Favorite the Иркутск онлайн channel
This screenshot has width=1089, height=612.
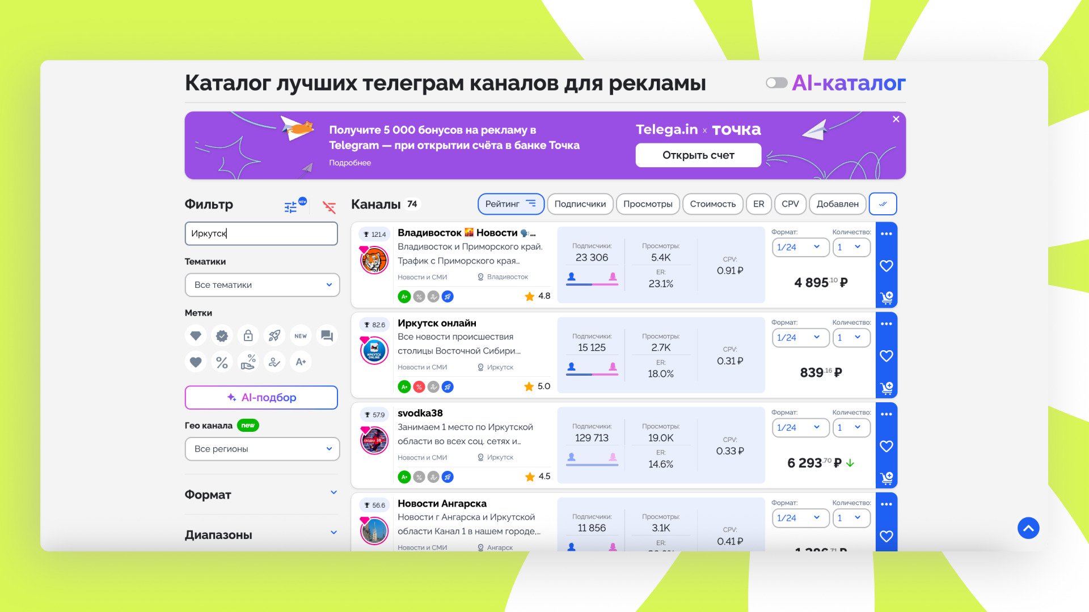point(886,356)
